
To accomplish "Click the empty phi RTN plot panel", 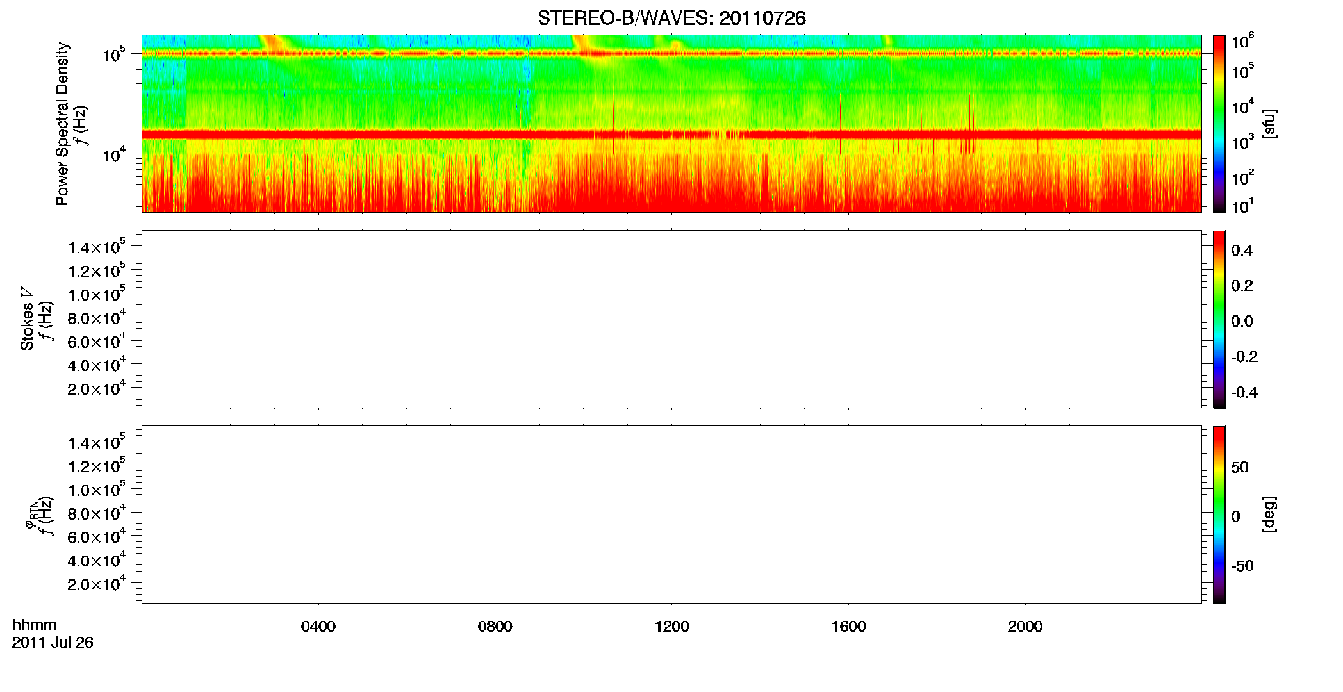I will pyautogui.click(x=671, y=515).
